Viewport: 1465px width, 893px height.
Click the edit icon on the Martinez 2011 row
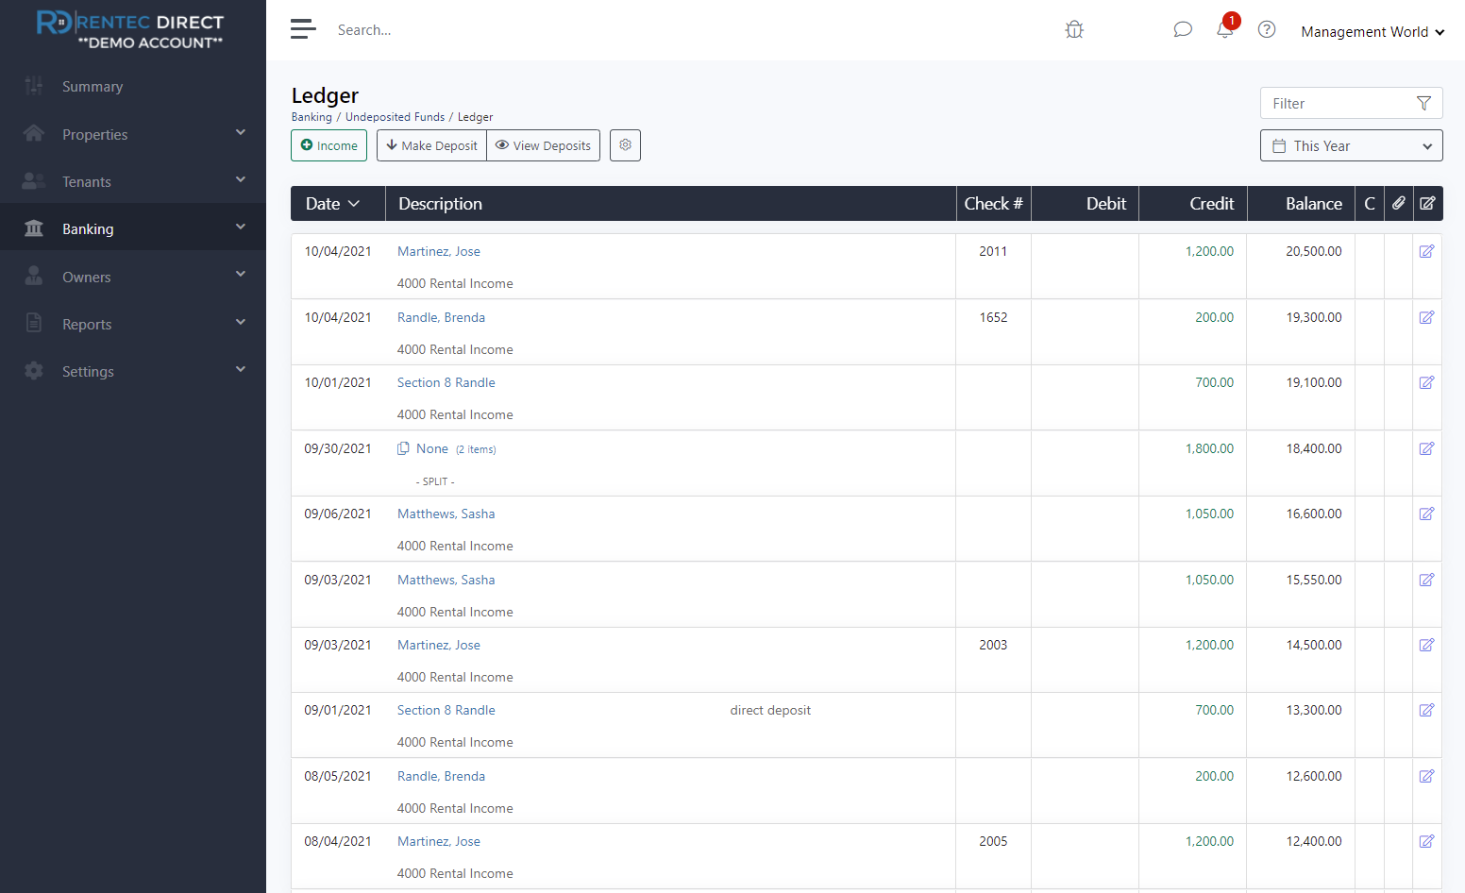click(x=1426, y=251)
